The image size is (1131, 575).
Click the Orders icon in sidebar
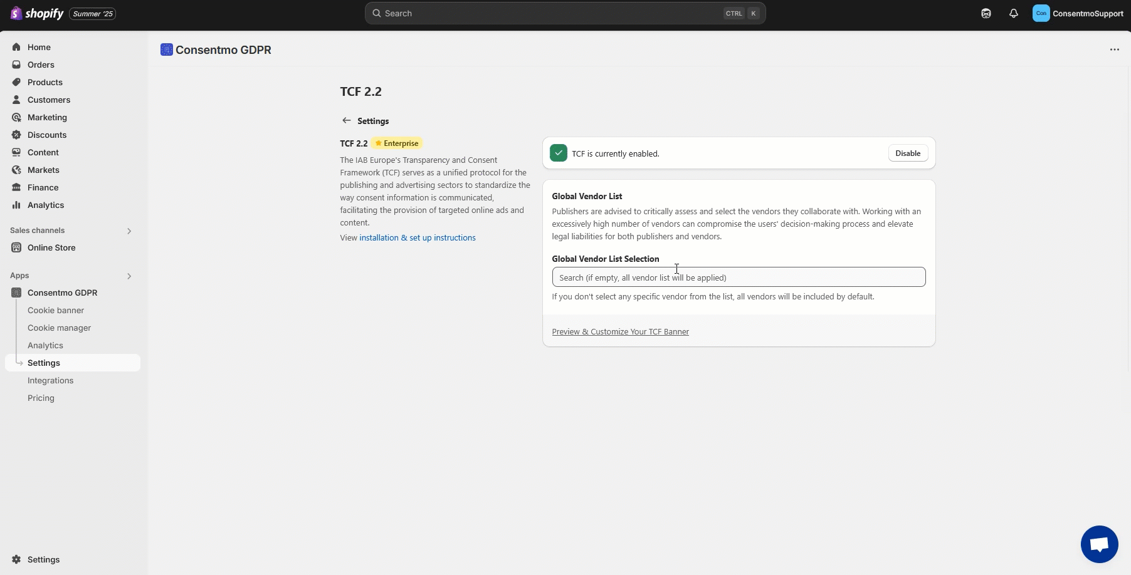(16, 65)
